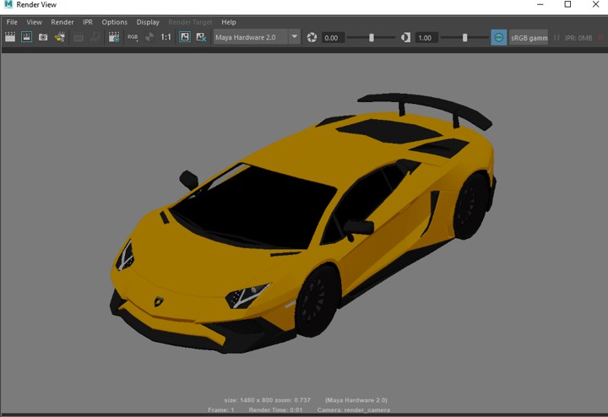Click the 'Camera: render_camera' status text

coord(354,409)
